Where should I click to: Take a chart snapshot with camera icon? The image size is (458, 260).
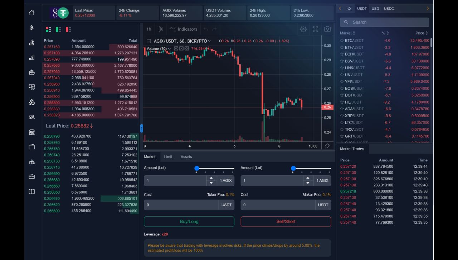coord(327,29)
